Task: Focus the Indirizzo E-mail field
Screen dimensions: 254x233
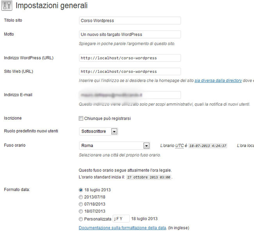Action: (x=130, y=95)
